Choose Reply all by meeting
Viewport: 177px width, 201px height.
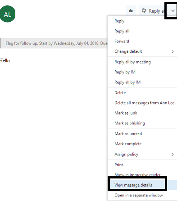click(x=142, y=62)
